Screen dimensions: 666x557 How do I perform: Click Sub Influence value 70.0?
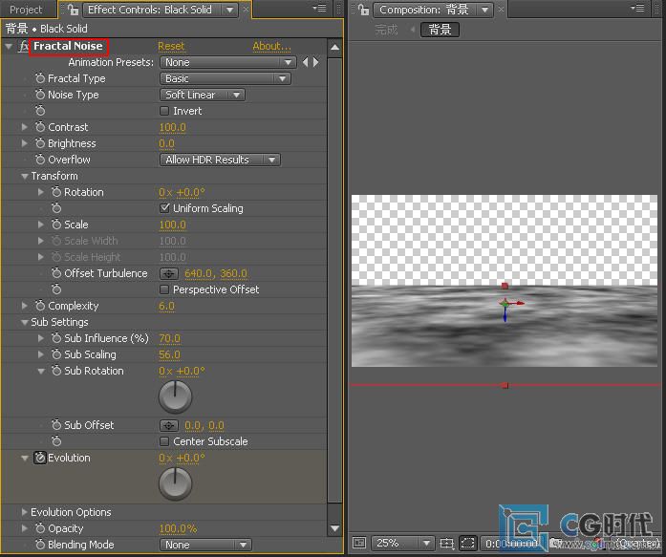[x=169, y=338]
